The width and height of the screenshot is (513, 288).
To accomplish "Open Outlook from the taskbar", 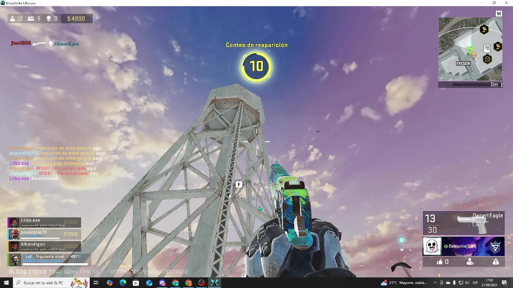I will [x=149, y=283].
